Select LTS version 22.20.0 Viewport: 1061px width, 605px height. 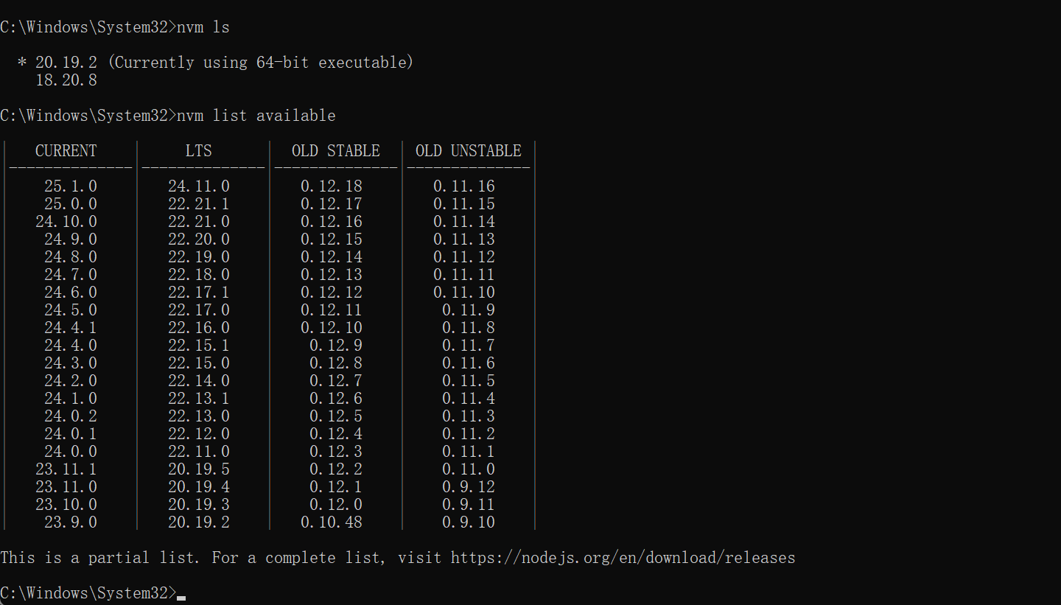[x=199, y=239]
